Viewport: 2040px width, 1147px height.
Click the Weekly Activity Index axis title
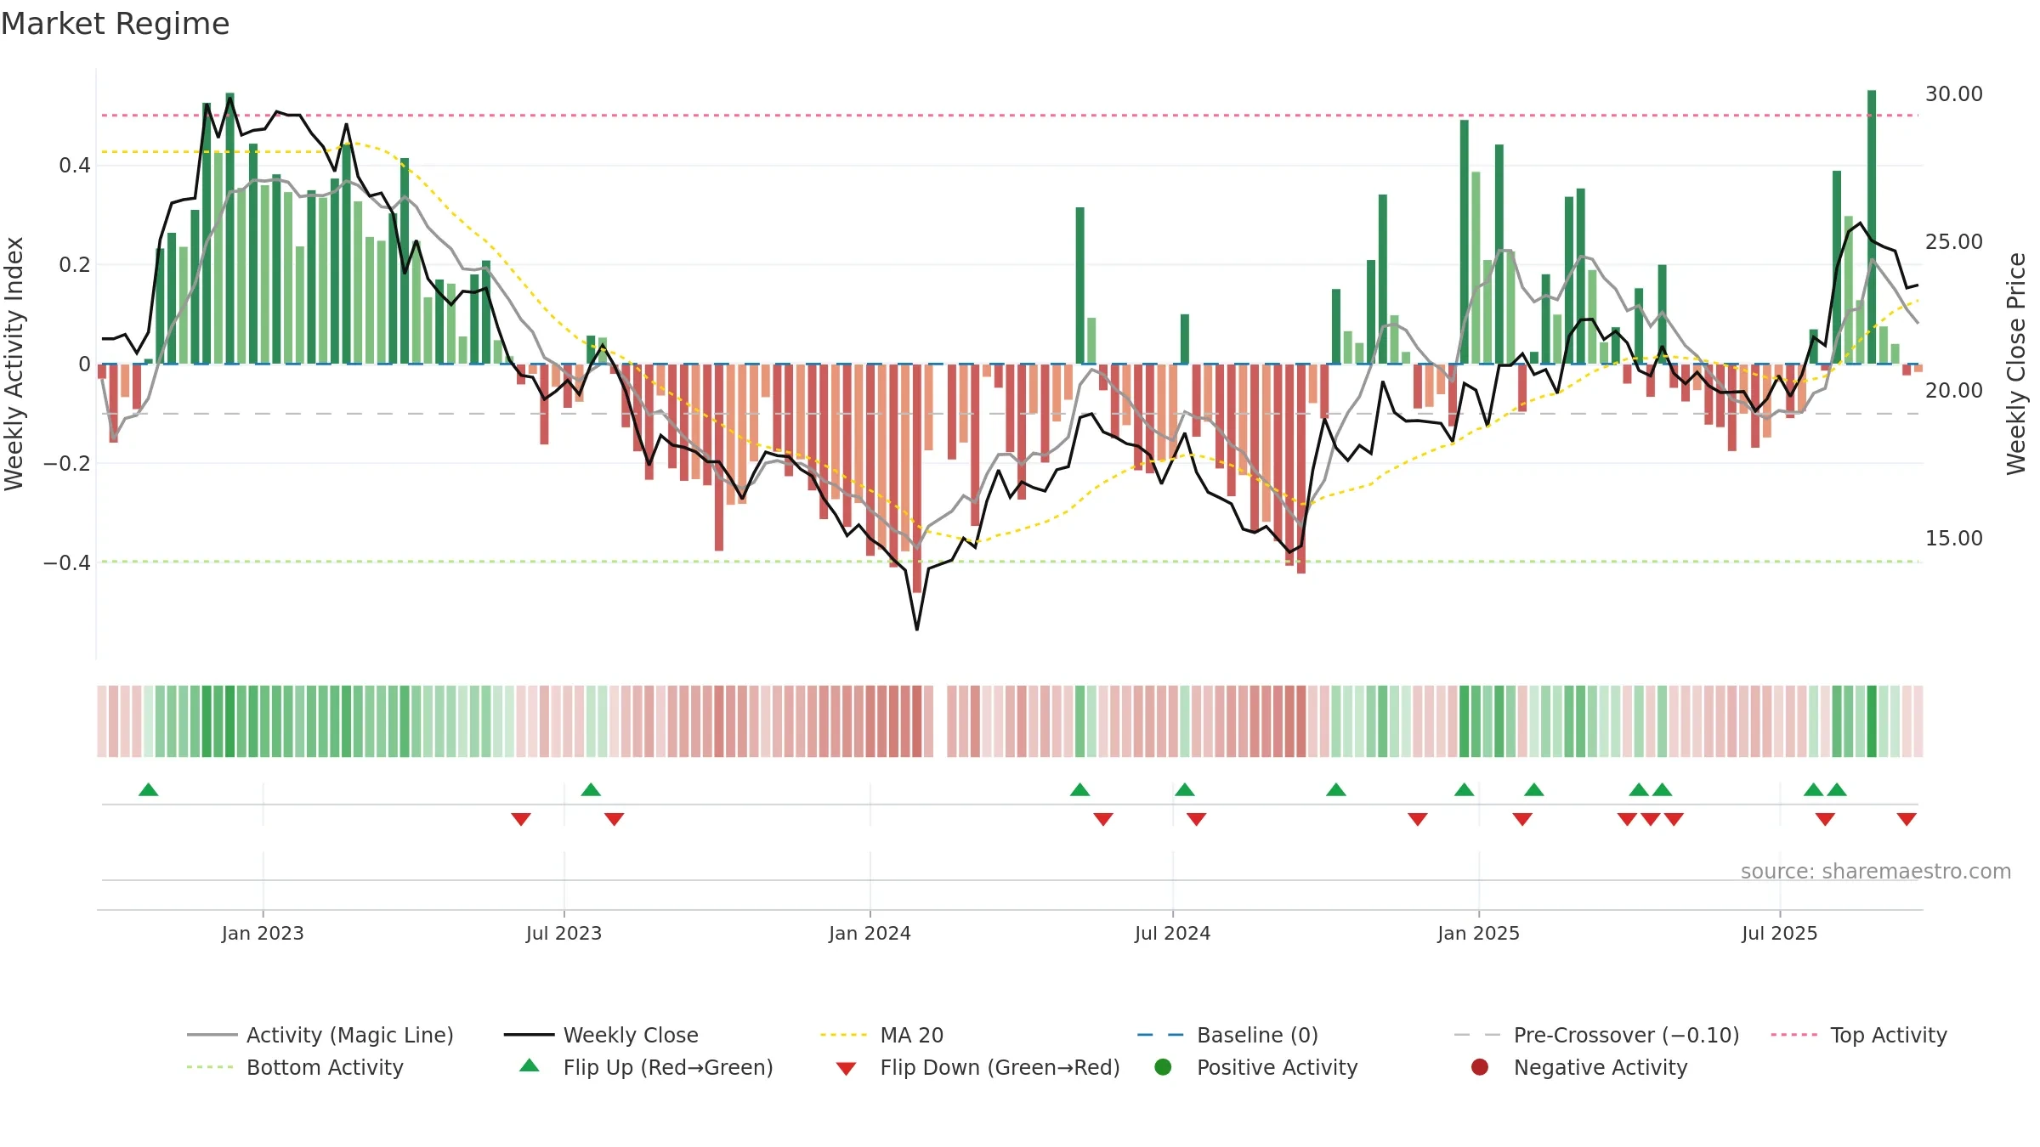point(14,364)
